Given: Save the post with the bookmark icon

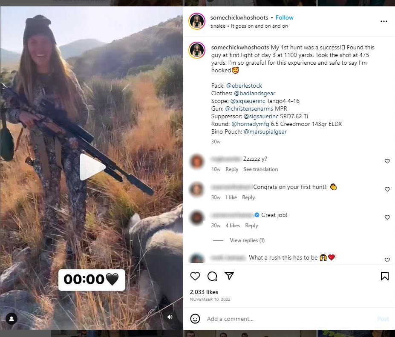Looking at the screenshot, I should 384,276.
